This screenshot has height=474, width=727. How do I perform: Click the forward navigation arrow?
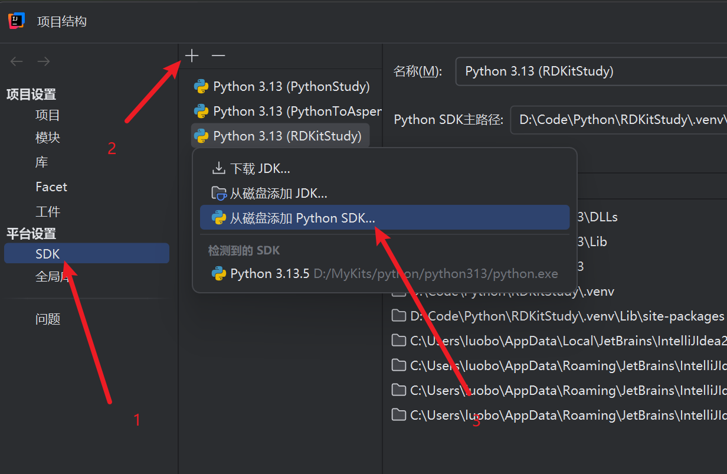click(43, 61)
